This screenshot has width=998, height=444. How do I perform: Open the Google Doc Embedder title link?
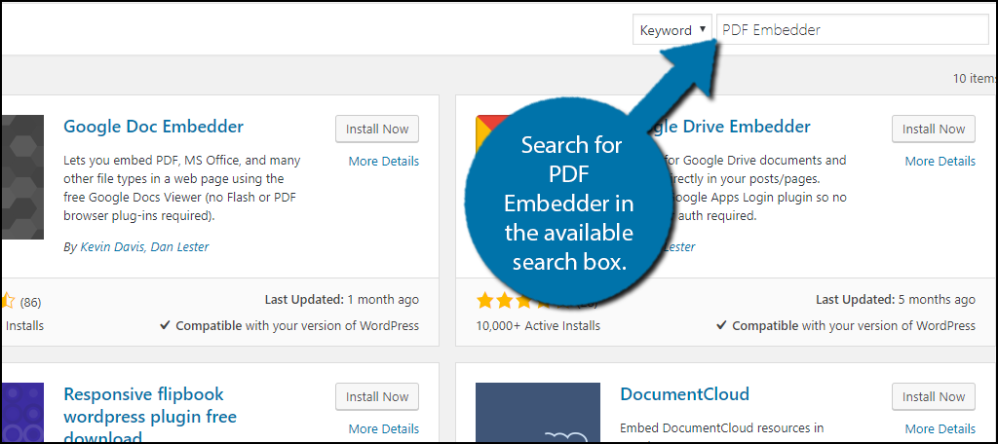coord(153,127)
